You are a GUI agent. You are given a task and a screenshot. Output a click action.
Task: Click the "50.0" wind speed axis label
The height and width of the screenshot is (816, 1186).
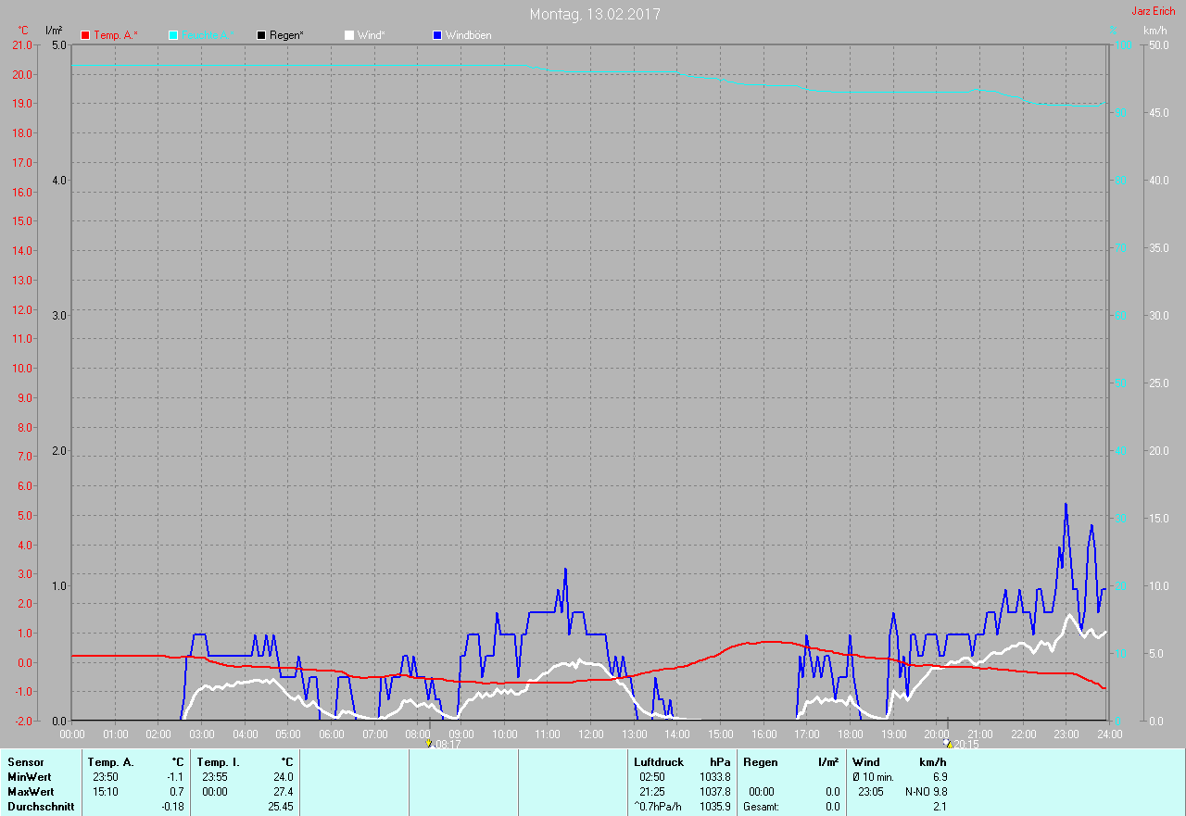click(x=1158, y=45)
